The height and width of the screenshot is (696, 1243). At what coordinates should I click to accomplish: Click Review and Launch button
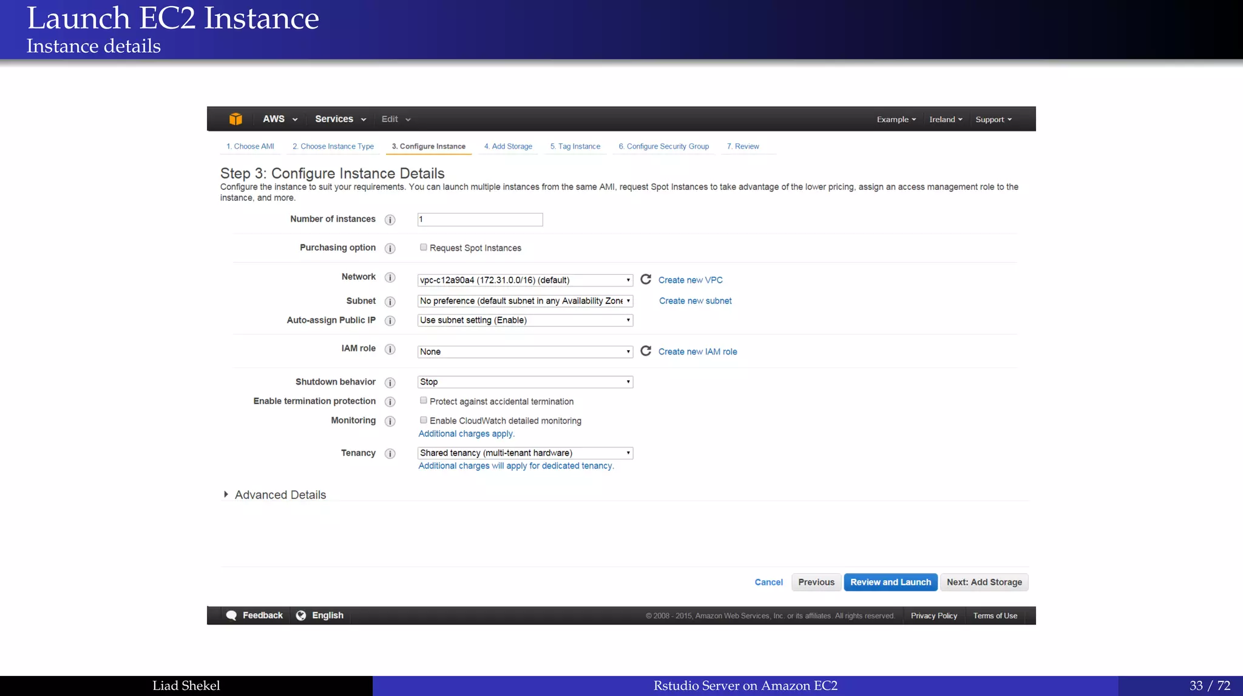(891, 582)
